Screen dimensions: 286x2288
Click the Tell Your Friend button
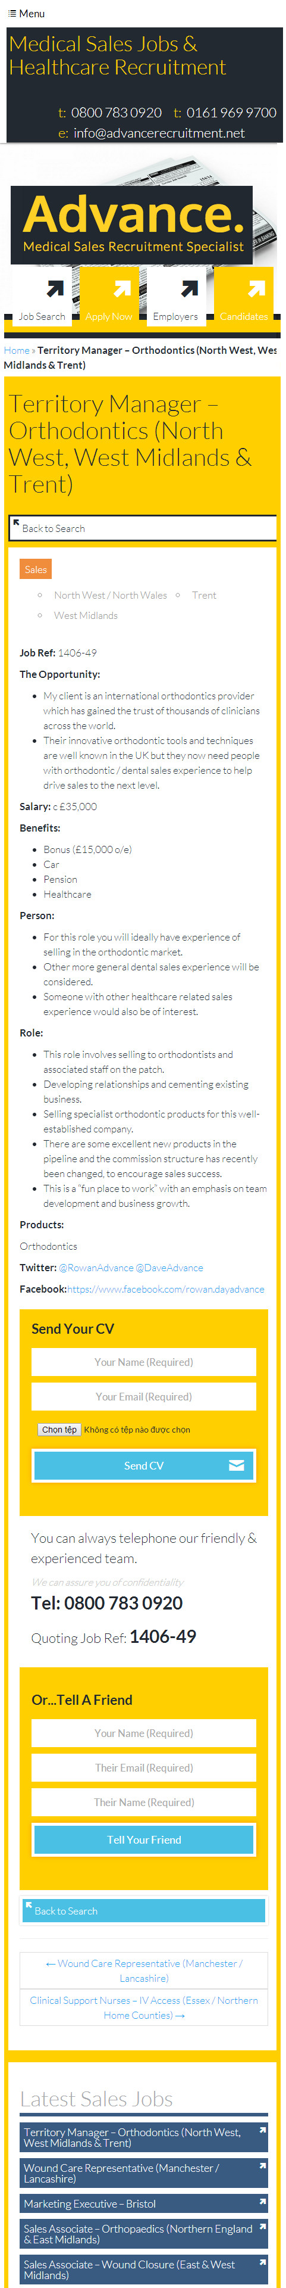(x=143, y=1839)
